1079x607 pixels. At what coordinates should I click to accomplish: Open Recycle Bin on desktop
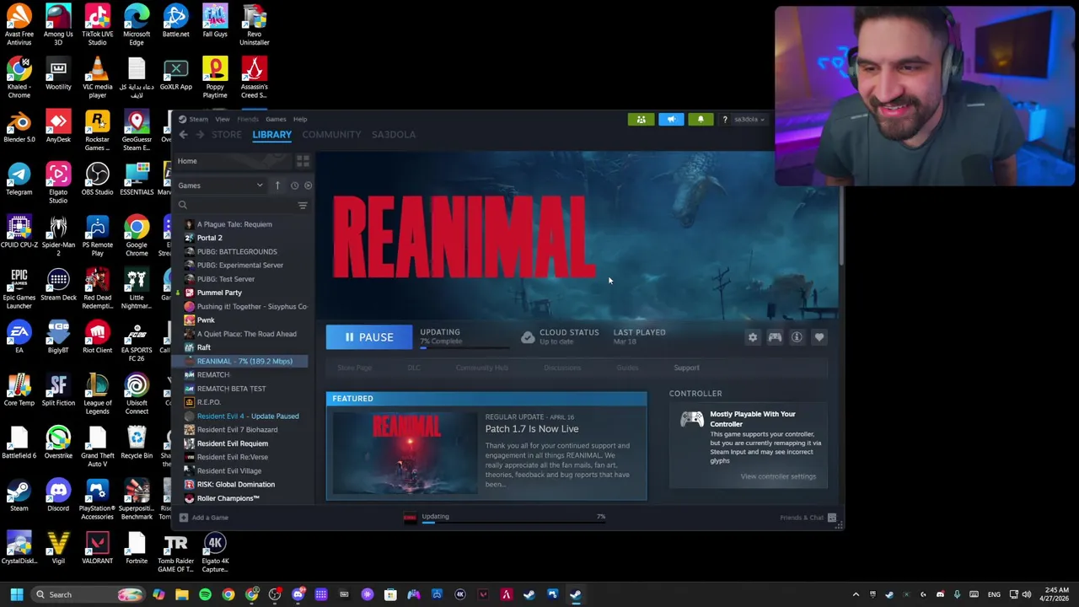click(x=137, y=443)
